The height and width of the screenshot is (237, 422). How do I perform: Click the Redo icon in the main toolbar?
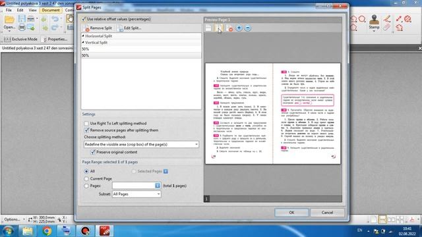point(55,28)
